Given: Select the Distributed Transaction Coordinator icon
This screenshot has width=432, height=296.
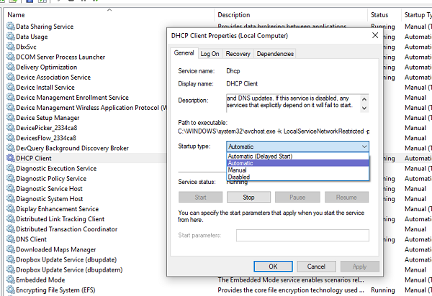Looking at the screenshot, I should 11,229.
